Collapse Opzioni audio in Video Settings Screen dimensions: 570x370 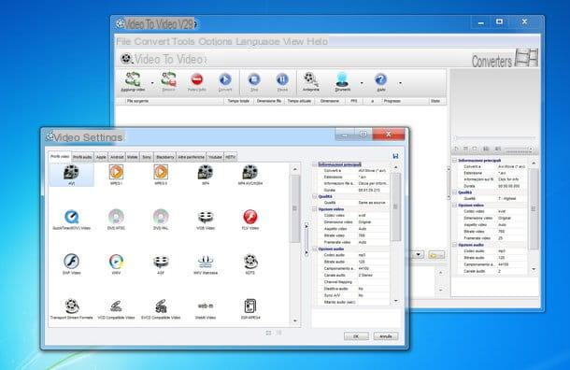pos(315,249)
